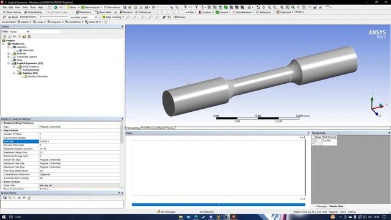Click the Reset explode button
Viewport: 391px width, 220px height.
coord(13,17)
